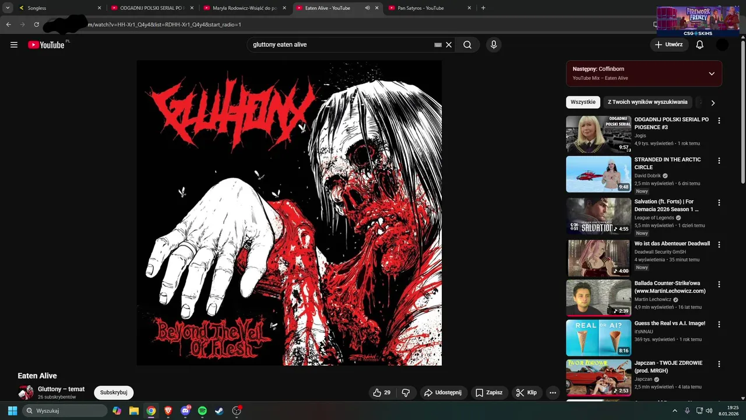This screenshot has width=746, height=420.
Task: Clear the search text with the X
Action: point(449,45)
